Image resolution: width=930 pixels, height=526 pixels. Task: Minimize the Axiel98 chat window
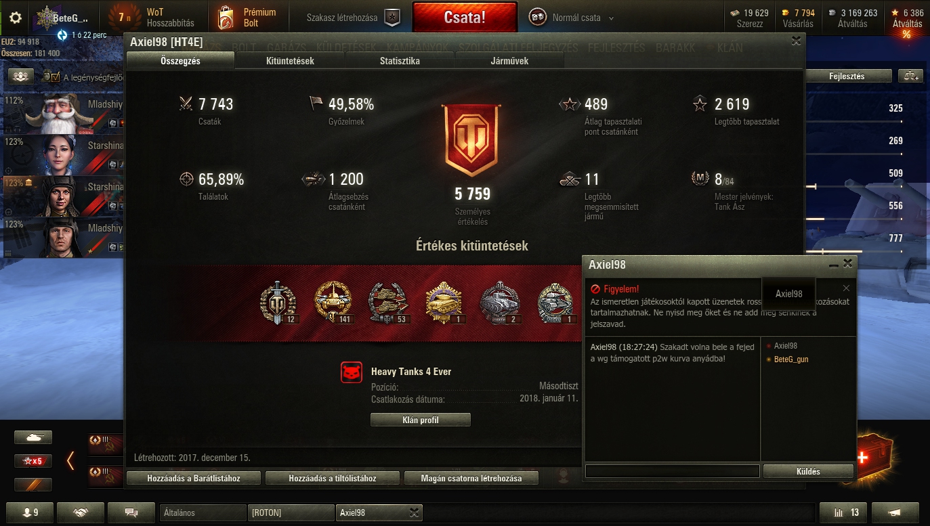pyautogui.click(x=834, y=264)
